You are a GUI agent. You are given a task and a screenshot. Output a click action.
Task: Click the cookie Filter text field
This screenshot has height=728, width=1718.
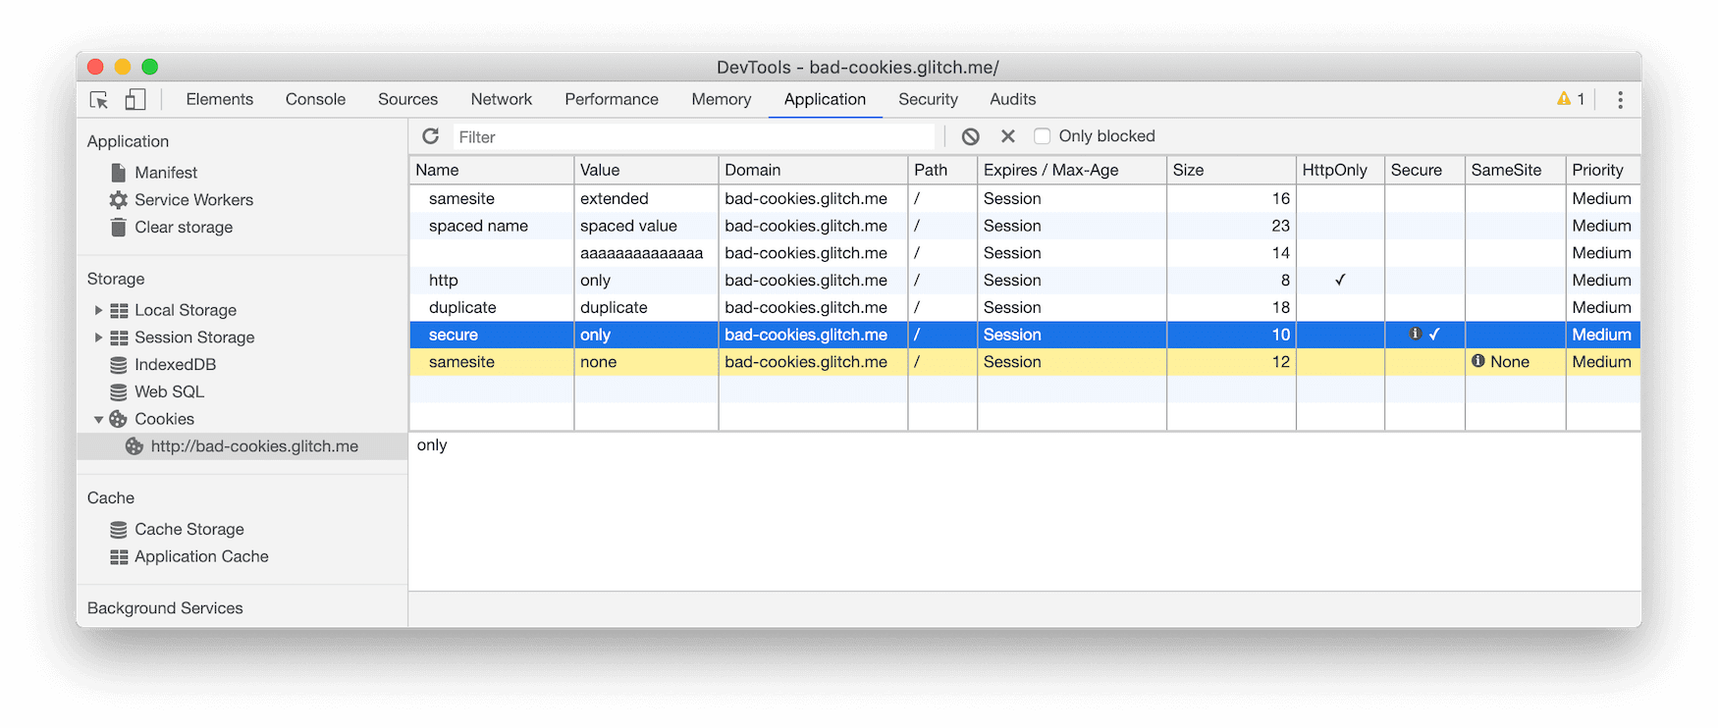692,137
